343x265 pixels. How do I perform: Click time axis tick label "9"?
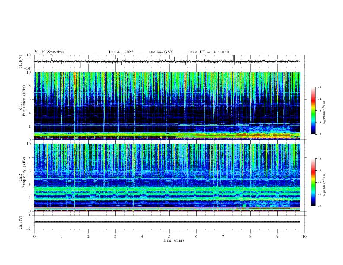(277, 236)
